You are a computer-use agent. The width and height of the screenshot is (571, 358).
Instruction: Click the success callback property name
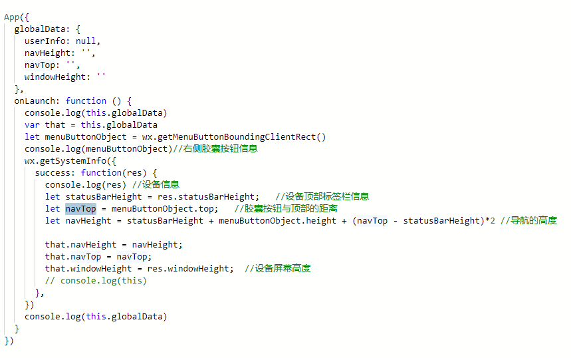click(54, 173)
